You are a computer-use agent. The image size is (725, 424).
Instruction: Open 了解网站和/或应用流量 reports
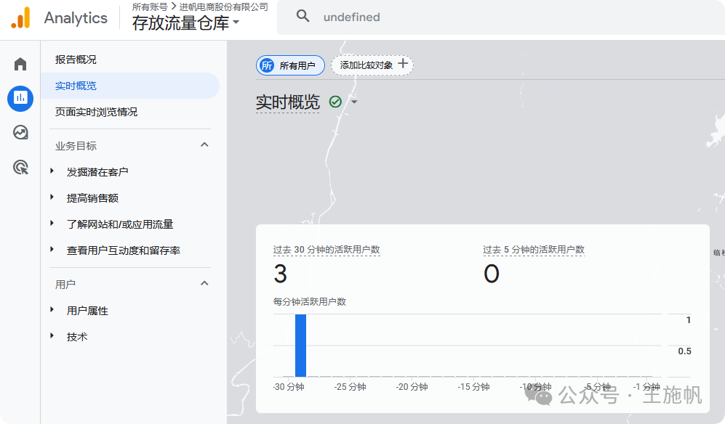120,224
